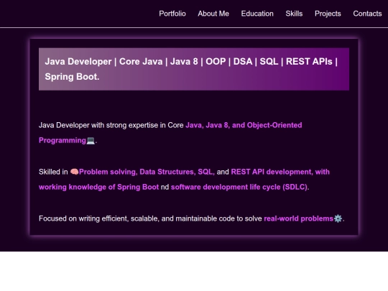Open the Portfolio nav link
Viewport: 388px width, 291px height.
click(x=172, y=14)
